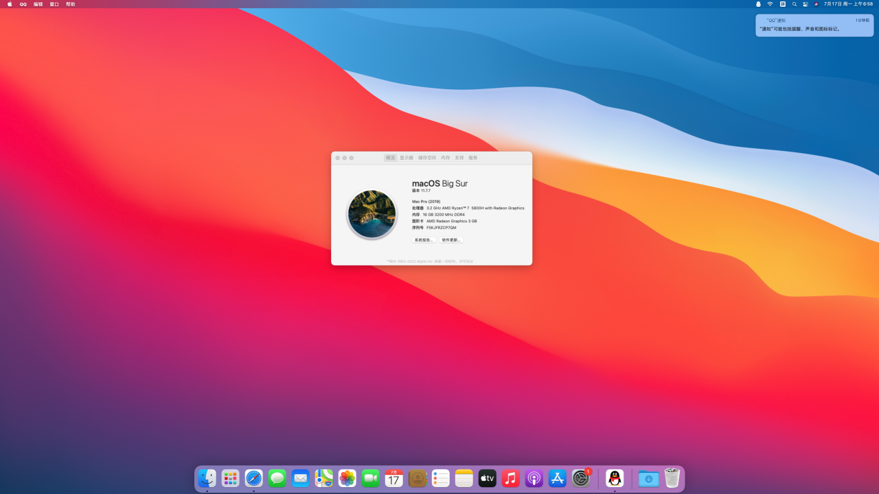879x494 pixels.
Task: Click the 16 GB 3200 MHz DDR4 memory line
Action: point(438,215)
